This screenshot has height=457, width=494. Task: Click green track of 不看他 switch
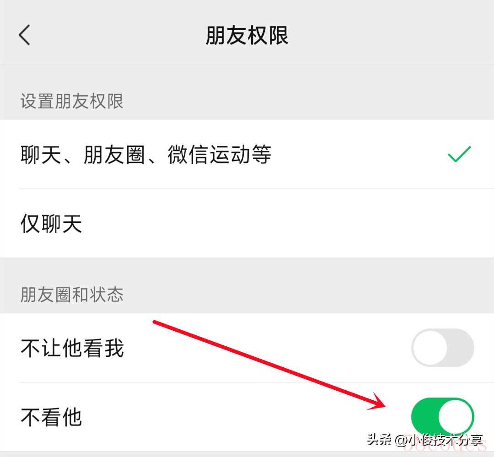pyautogui.click(x=424, y=417)
